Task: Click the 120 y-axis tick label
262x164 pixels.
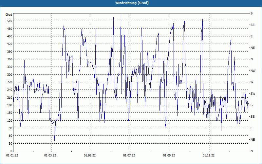Action: coord(10,120)
